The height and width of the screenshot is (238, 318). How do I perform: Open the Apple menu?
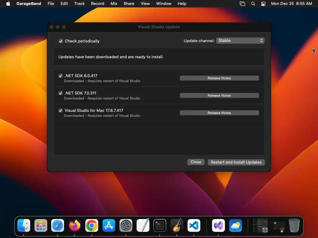point(8,4)
